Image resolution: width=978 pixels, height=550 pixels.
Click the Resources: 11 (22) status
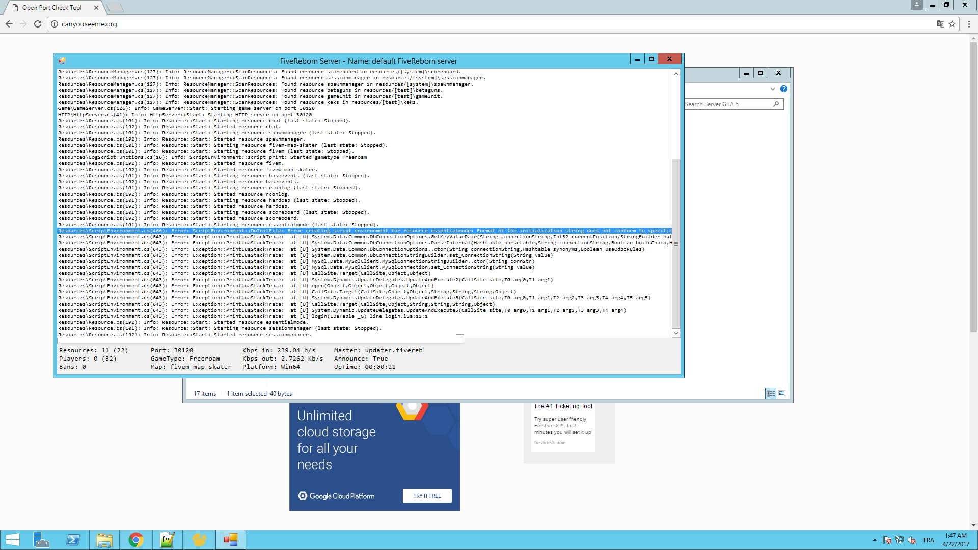[93, 350]
